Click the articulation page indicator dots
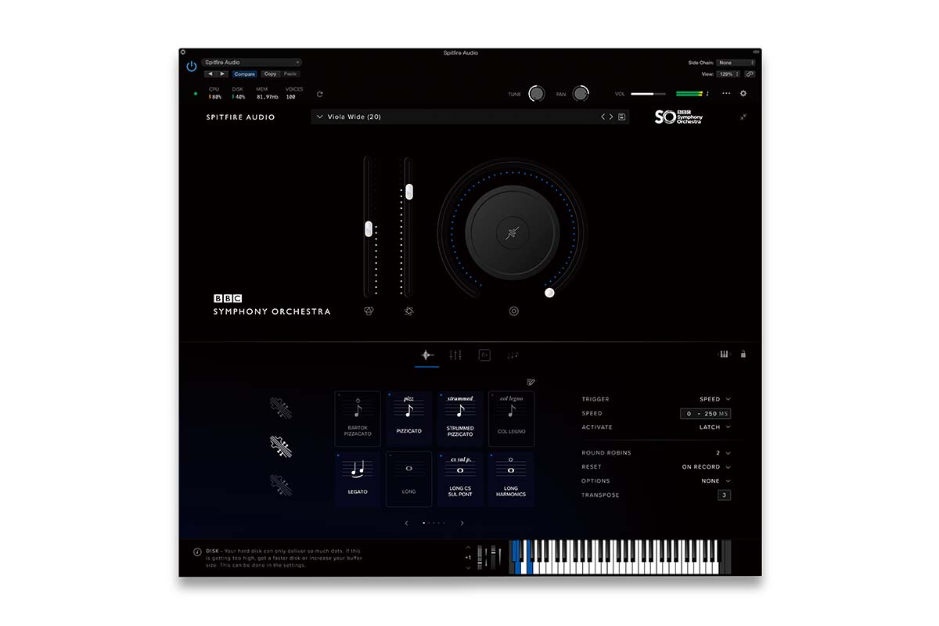939x626 pixels. [434, 523]
